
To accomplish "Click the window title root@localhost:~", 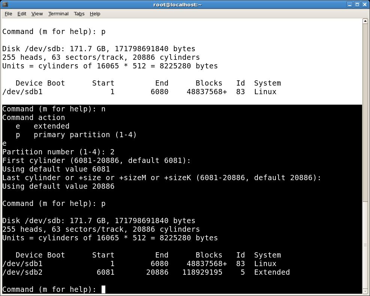I will 177,4.
